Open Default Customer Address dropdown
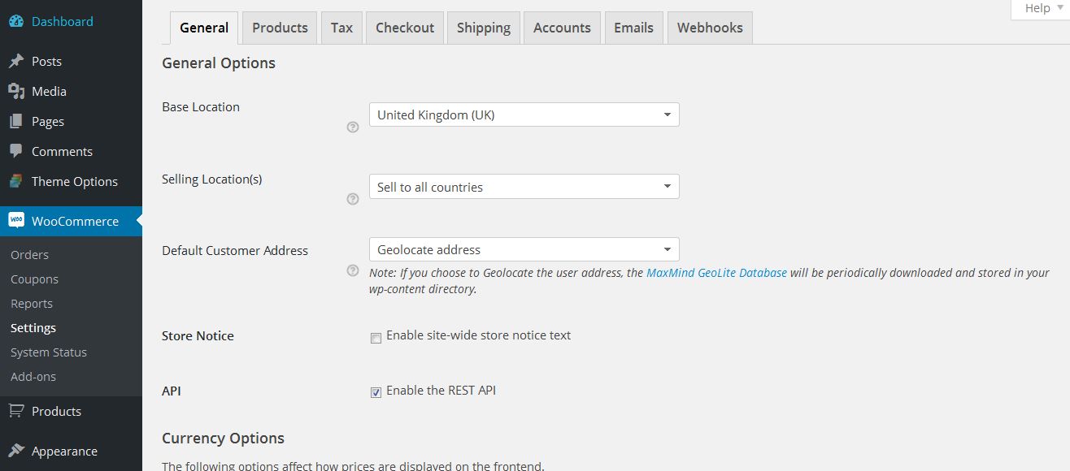1070x471 pixels. pyautogui.click(x=524, y=249)
